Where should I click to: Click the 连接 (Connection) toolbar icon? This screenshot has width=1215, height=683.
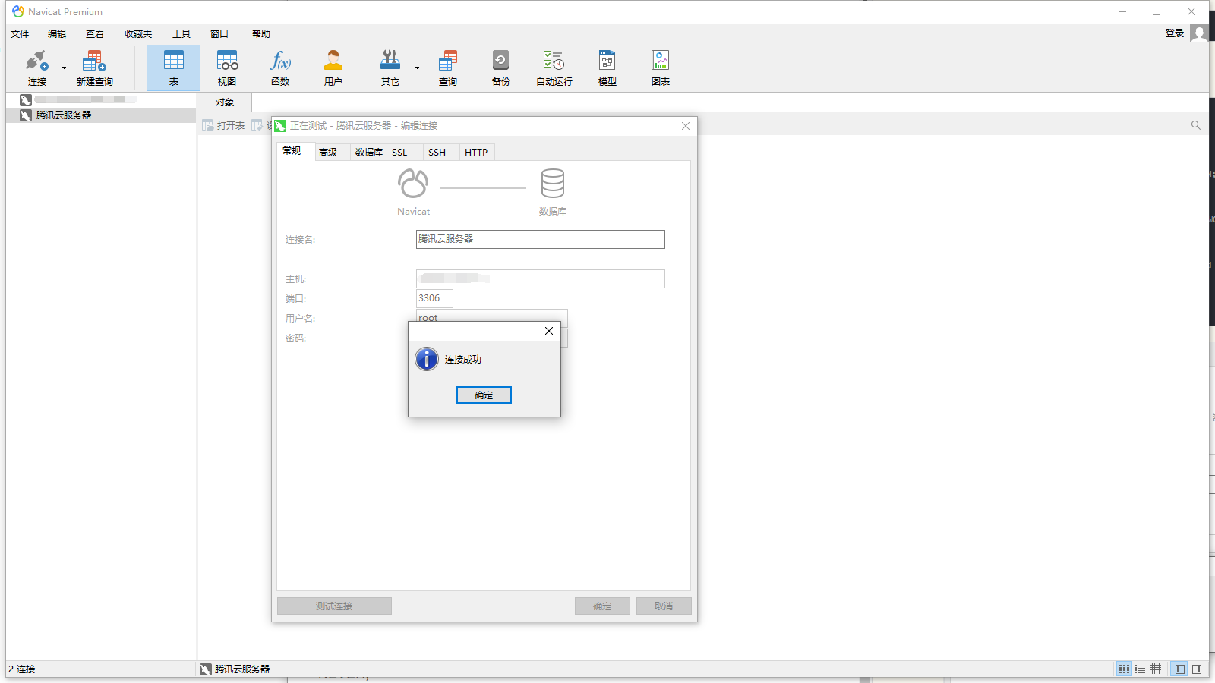click(37, 68)
